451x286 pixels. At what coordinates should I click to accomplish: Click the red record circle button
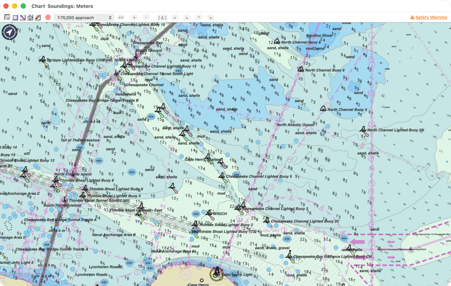tap(48, 17)
